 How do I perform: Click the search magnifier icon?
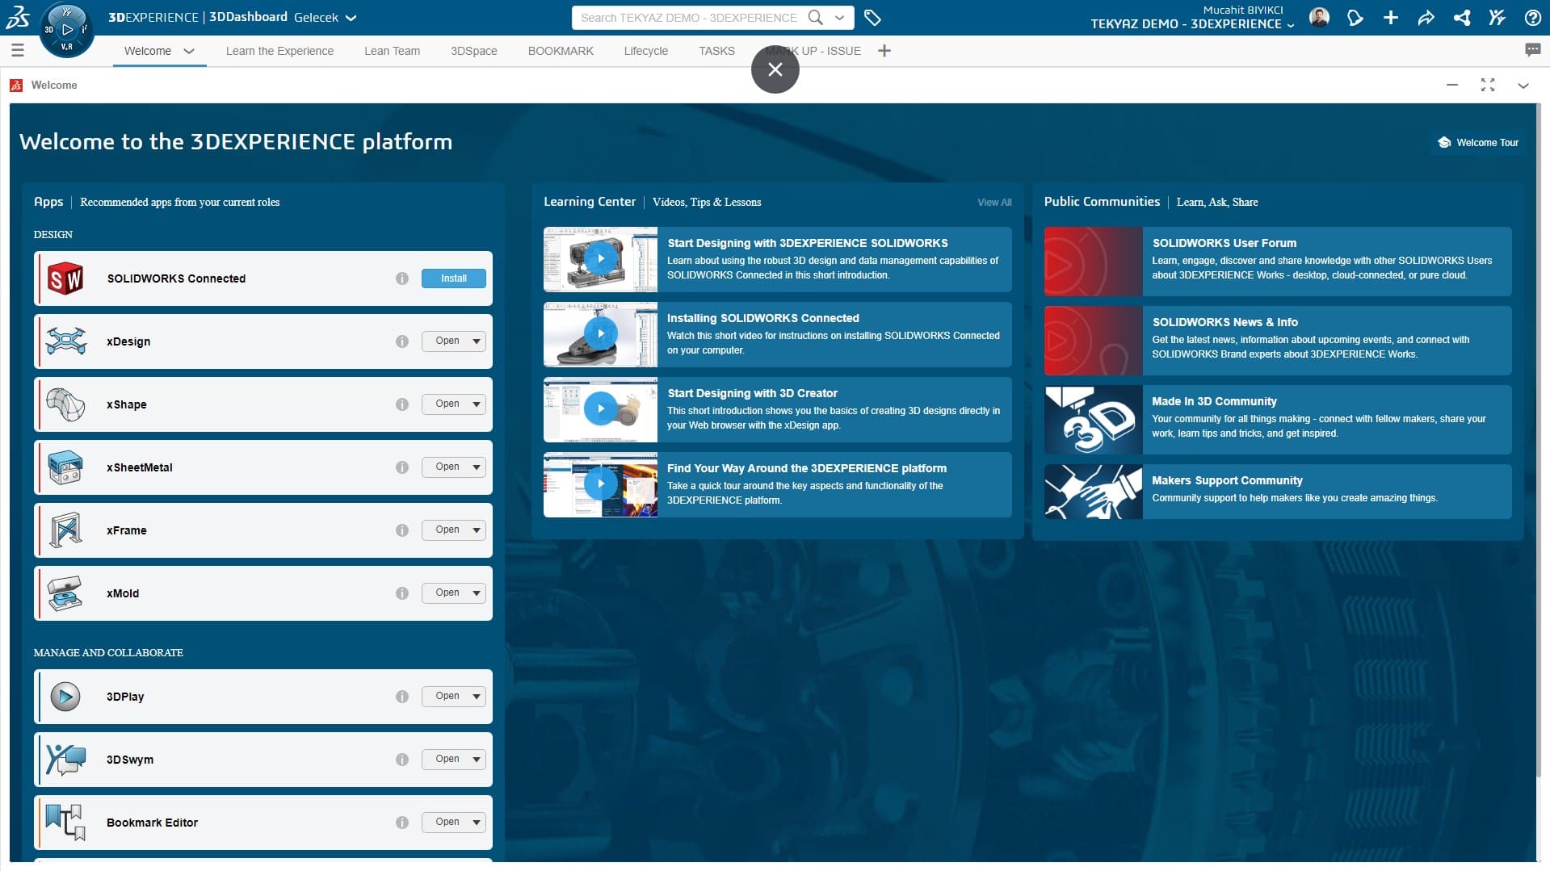click(x=816, y=17)
